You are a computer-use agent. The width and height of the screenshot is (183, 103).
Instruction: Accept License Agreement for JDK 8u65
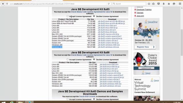coord(67,16)
